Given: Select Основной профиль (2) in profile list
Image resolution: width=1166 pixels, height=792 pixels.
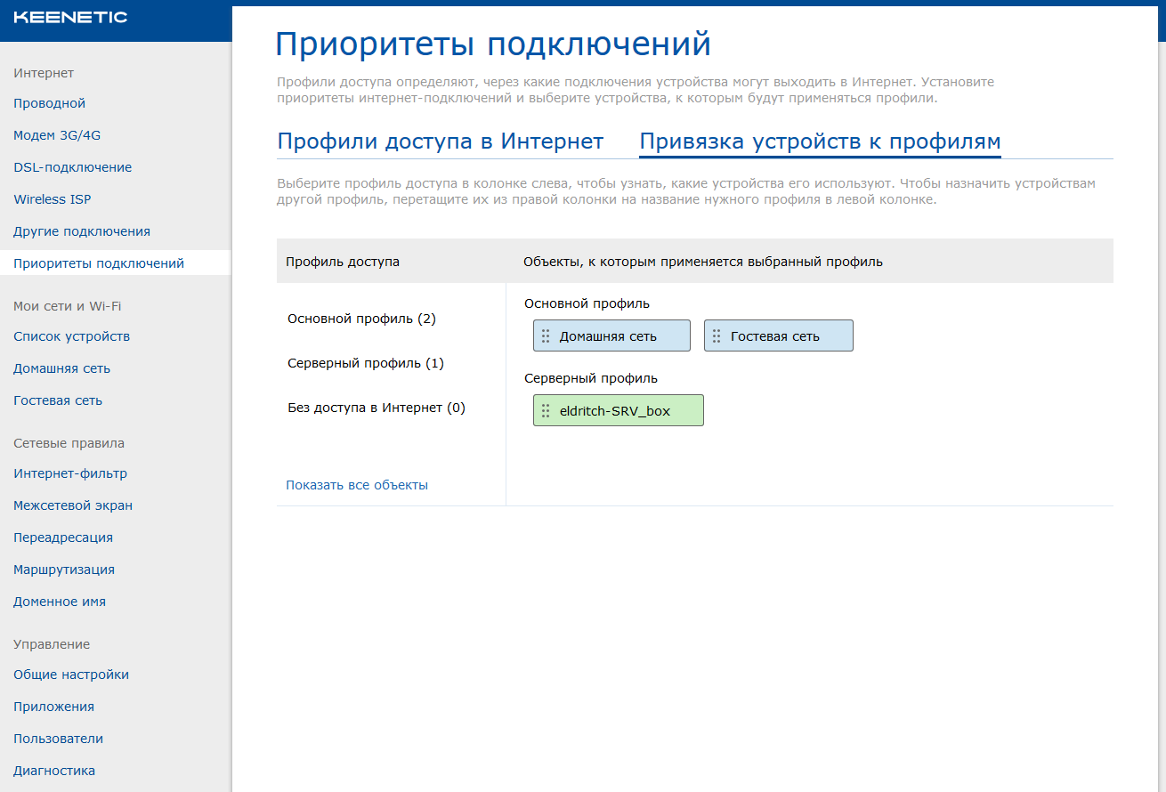Looking at the screenshot, I should click(361, 319).
